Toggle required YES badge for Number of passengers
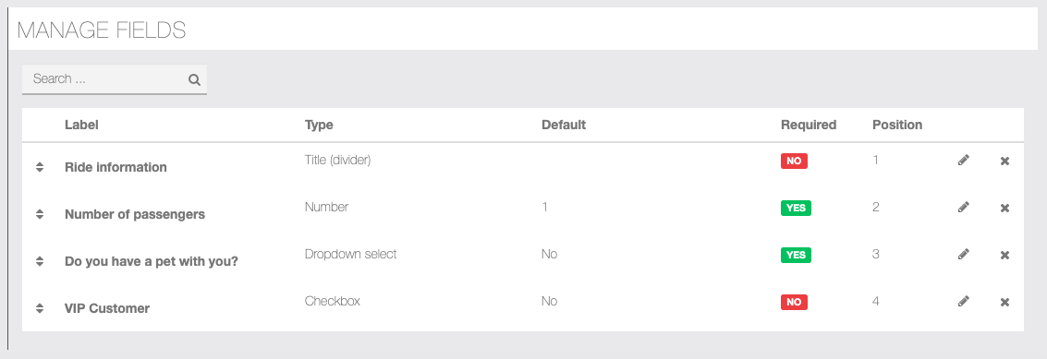This screenshot has width=1047, height=359. [x=796, y=208]
